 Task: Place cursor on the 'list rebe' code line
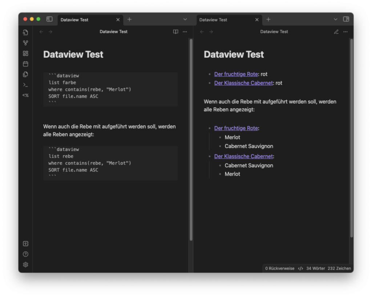click(x=61, y=156)
